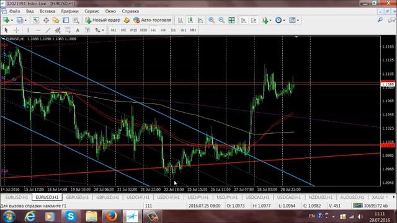Open the indicators dropdown arrow
This screenshot has height=223, width=397.
pyautogui.click(x=270, y=20)
